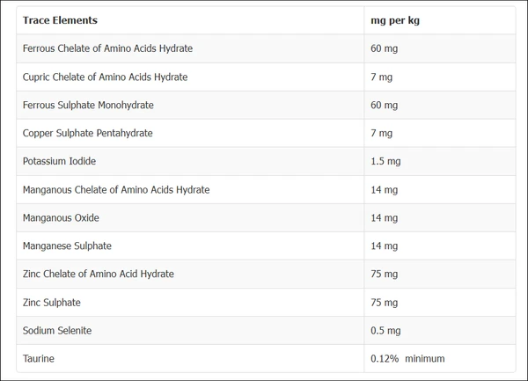
Task: Click the Manganese Sulphate cell
Action: 67,245
